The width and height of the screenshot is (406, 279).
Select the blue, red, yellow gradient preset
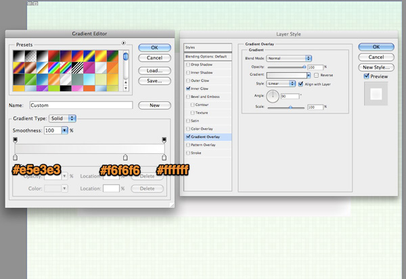(77, 56)
